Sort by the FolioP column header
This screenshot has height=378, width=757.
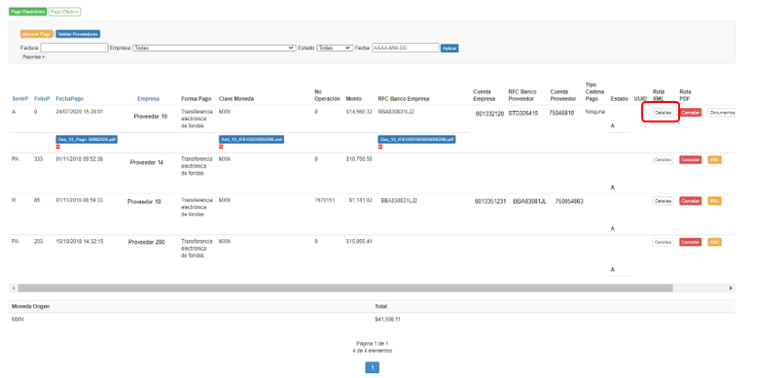(x=42, y=99)
